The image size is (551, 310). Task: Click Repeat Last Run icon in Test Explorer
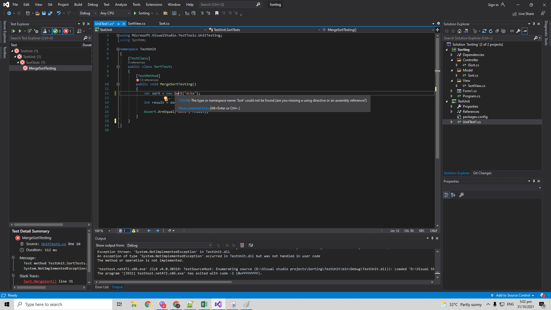[x=30, y=31]
